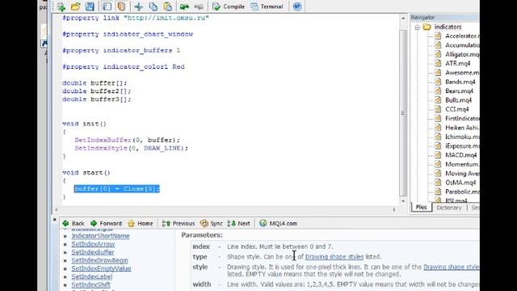This screenshot has height=291, width=517.
Task: Click the green Undo arrow icon
Action: tap(184, 6)
